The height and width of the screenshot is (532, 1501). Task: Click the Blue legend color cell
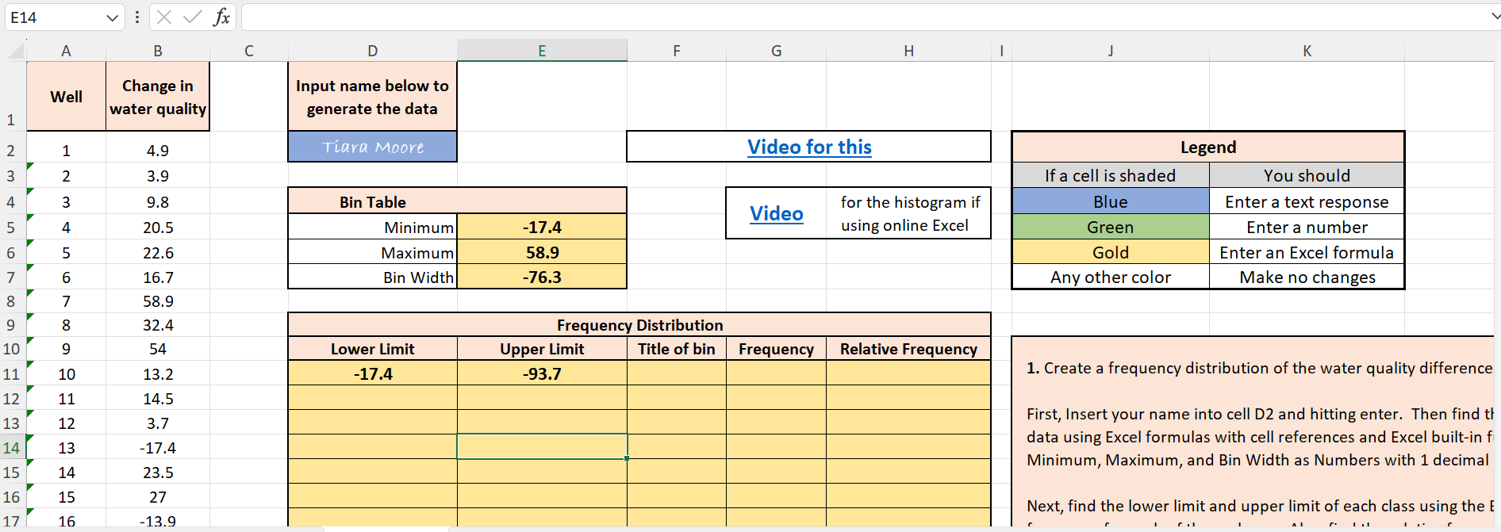(1110, 201)
